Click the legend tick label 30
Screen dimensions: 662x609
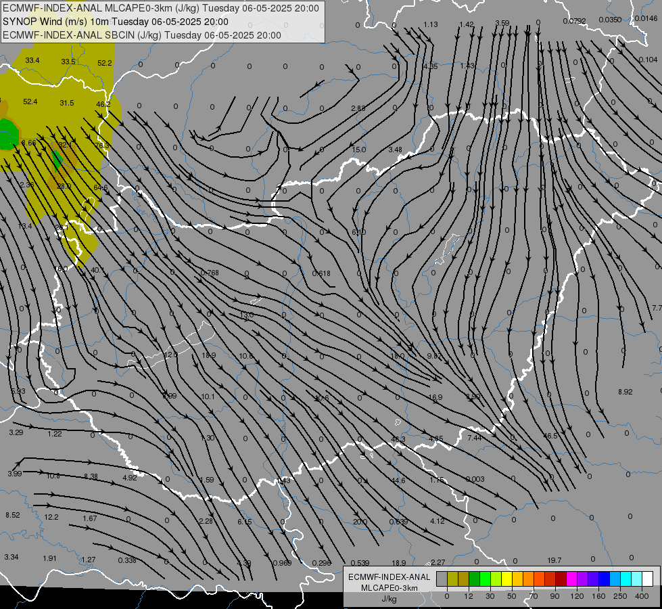pos(490,596)
